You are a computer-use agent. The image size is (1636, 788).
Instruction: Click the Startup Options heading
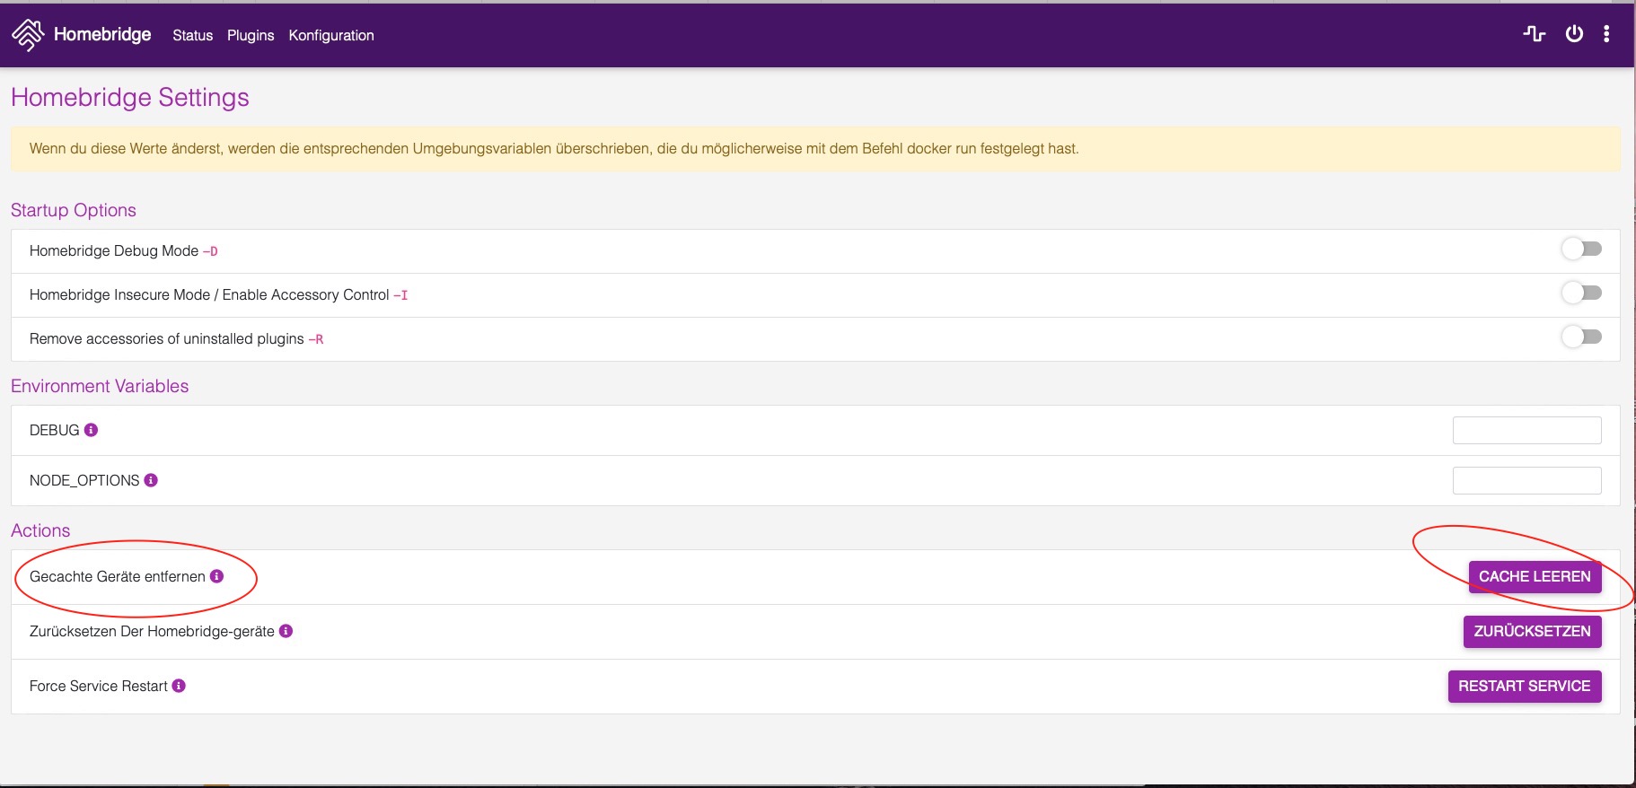[x=74, y=210]
